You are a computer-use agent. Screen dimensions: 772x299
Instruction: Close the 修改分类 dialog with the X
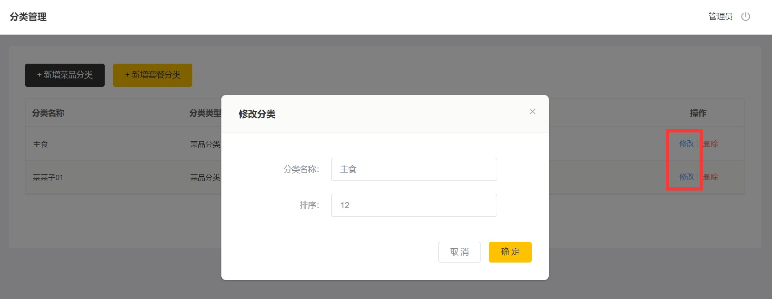point(533,112)
